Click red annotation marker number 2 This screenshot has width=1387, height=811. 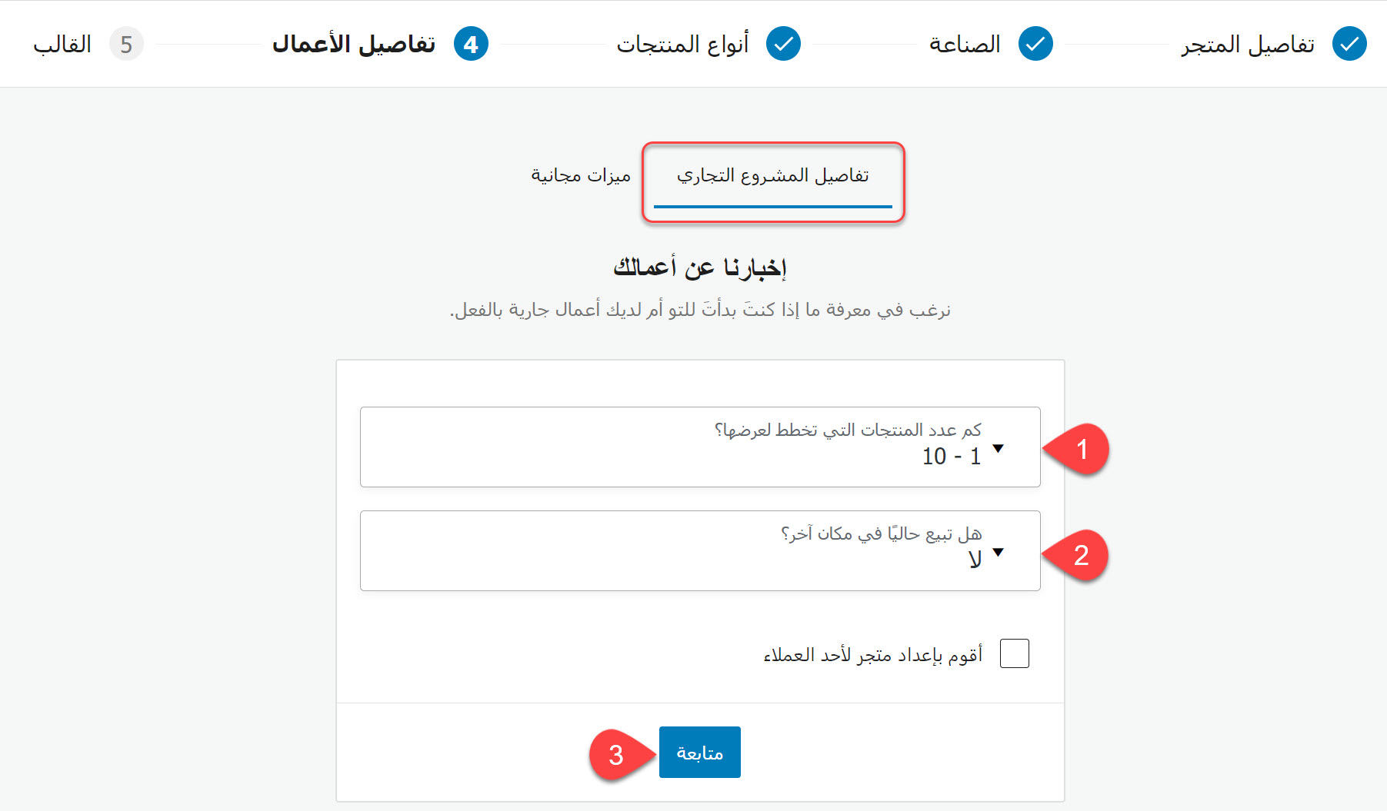(x=1081, y=554)
